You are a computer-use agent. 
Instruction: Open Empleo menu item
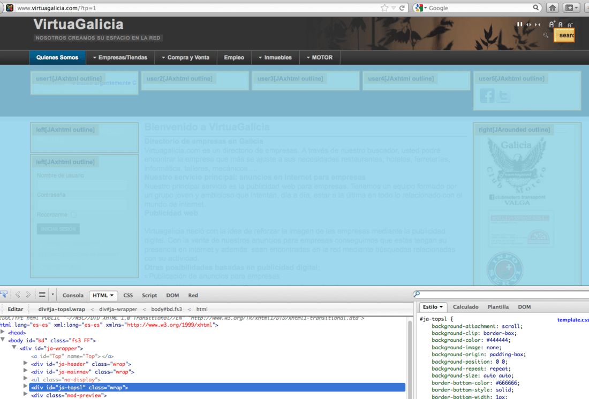[x=234, y=57]
